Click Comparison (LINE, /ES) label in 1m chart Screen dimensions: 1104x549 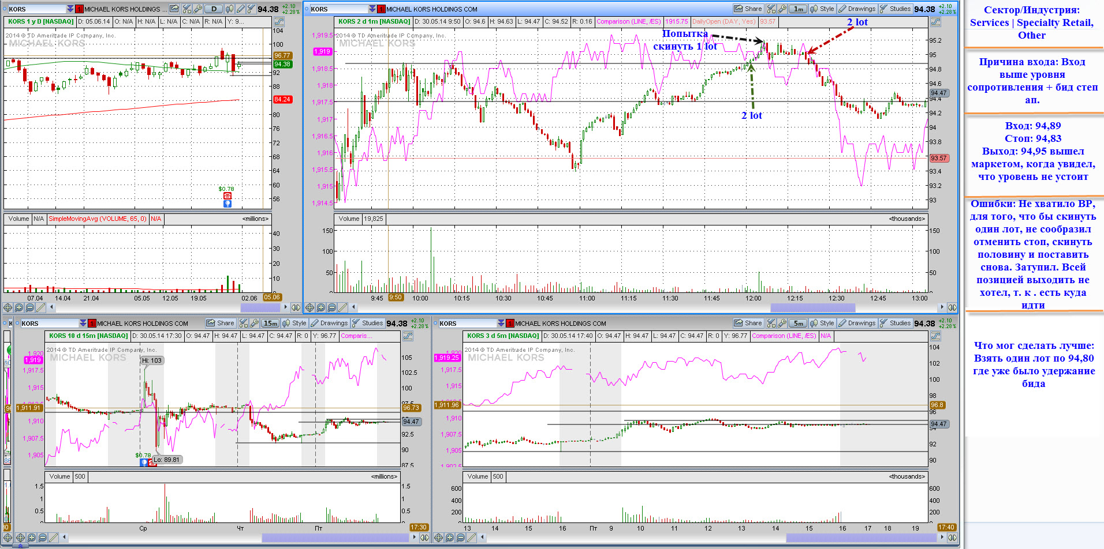(x=629, y=21)
